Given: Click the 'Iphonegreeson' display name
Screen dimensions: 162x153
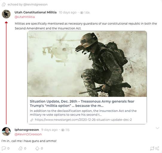Looking at the screenshot, I should click(x=27, y=130).
